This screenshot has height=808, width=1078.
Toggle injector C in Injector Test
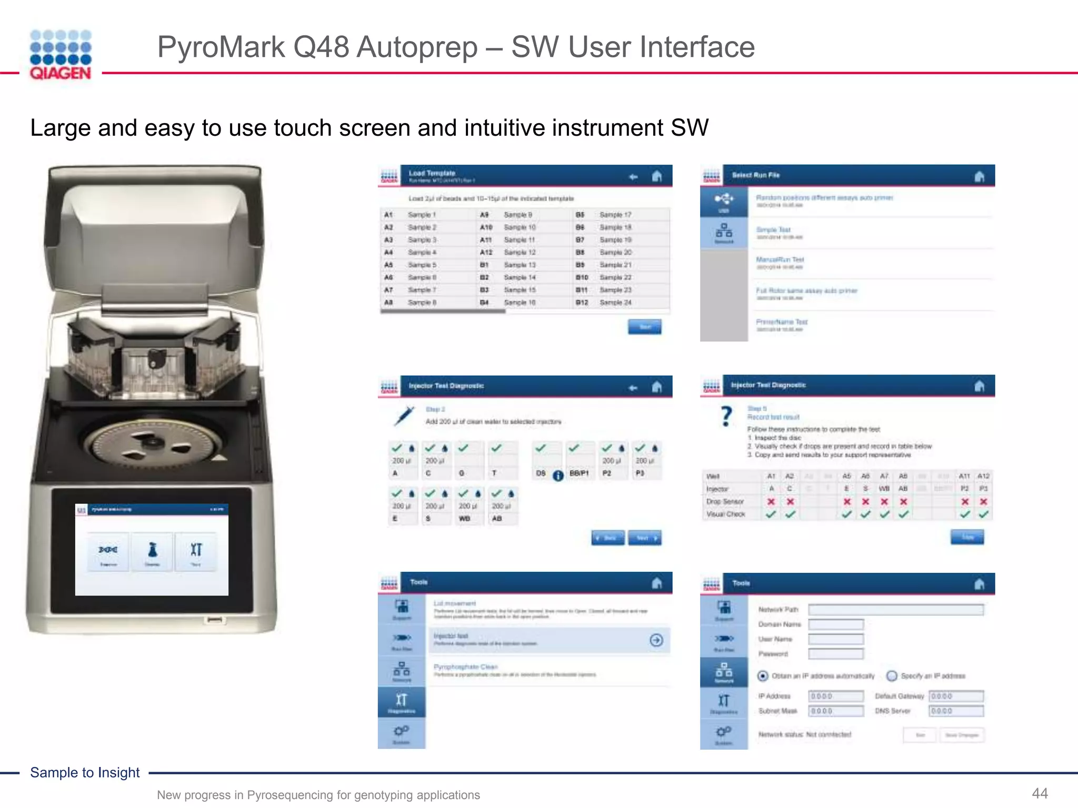pyautogui.click(x=436, y=460)
